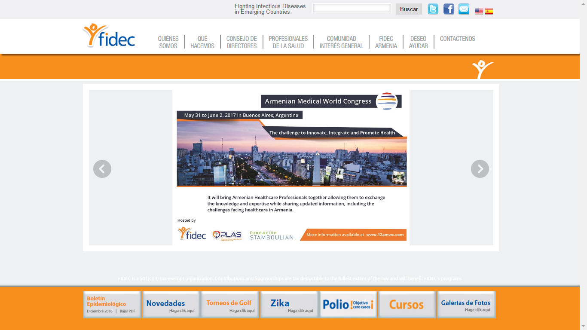This screenshot has width=587, height=330.
Task: Open the Torneos de Golf tile
Action: tap(230, 305)
